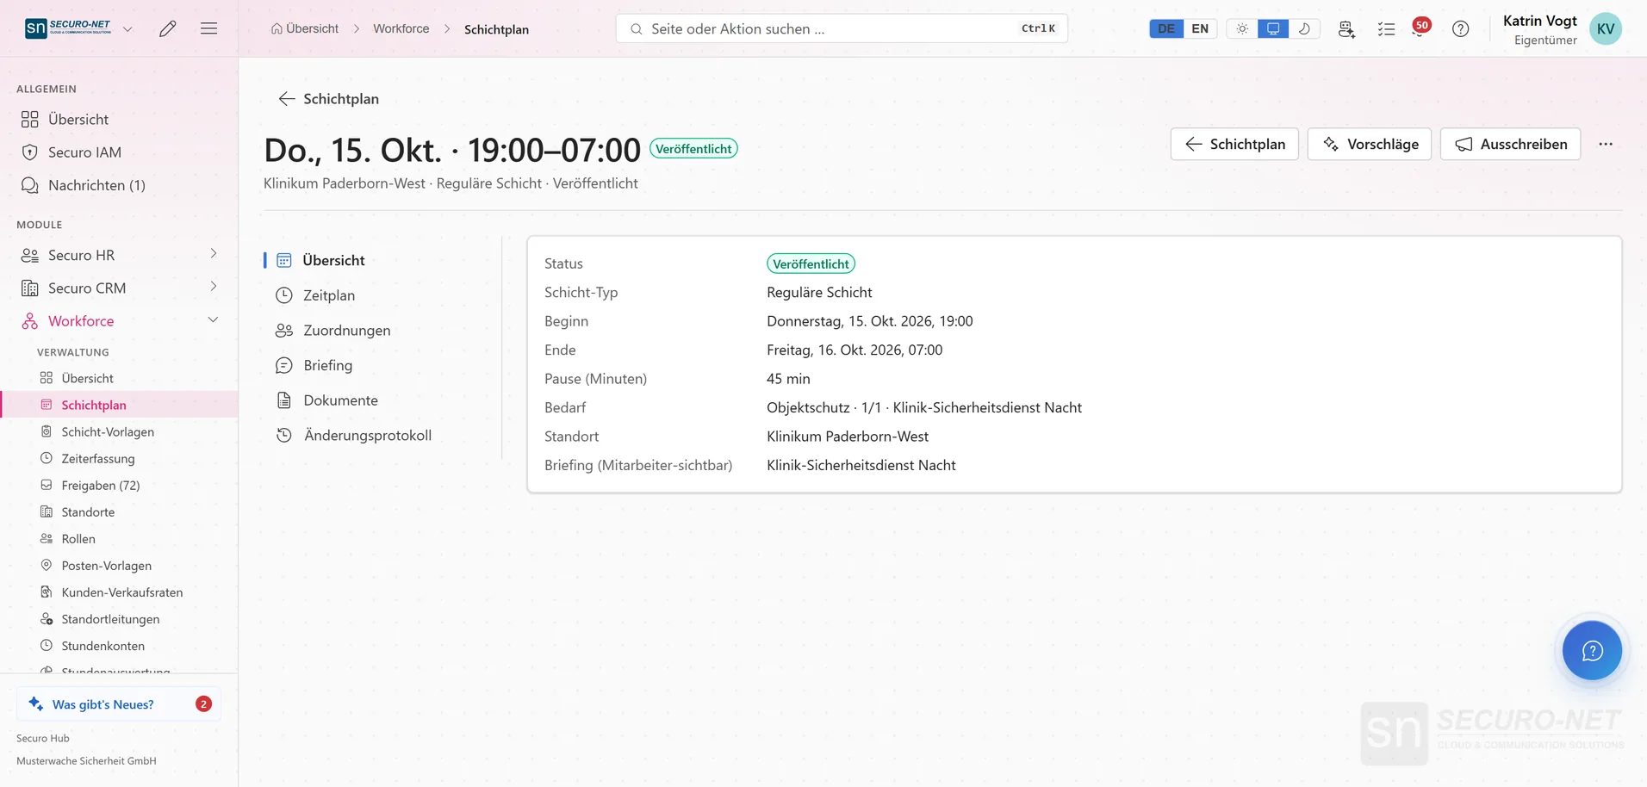
Task: Click back arrow next to Schichtplan heading
Action: 287,99
